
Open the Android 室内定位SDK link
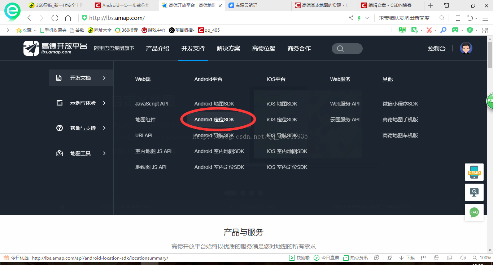pyautogui.click(x=219, y=167)
